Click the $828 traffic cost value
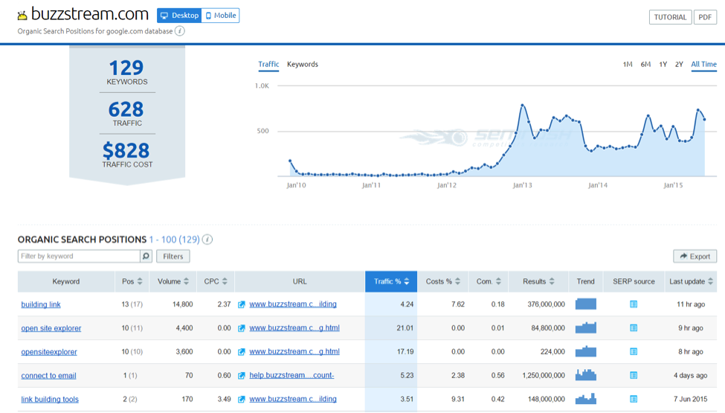This screenshot has width=725, height=413. point(126,150)
